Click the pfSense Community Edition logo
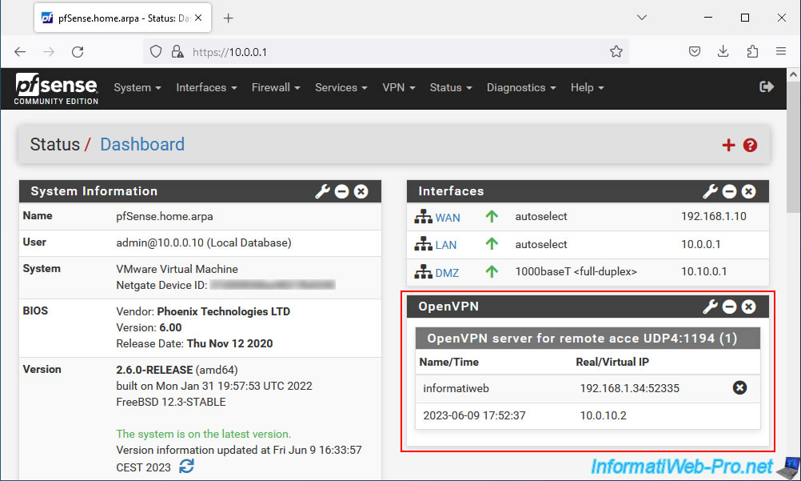Viewport: 801px width, 481px height. click(x=56, y=89)
